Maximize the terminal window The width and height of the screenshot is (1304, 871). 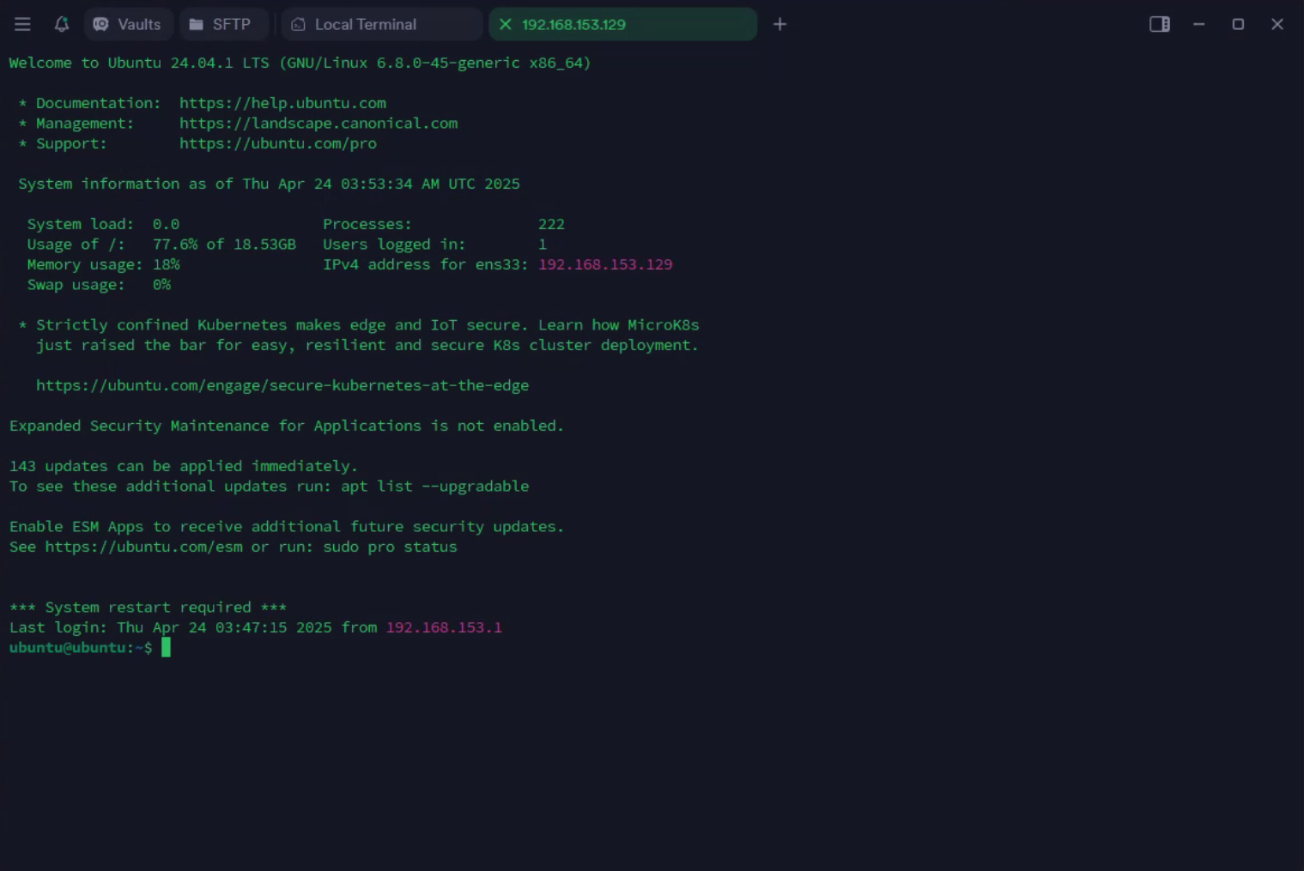point(1238,24)
